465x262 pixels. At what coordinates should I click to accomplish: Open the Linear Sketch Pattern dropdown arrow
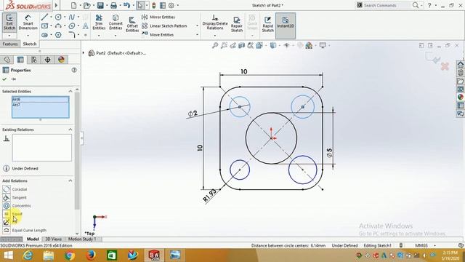(197, 26)
